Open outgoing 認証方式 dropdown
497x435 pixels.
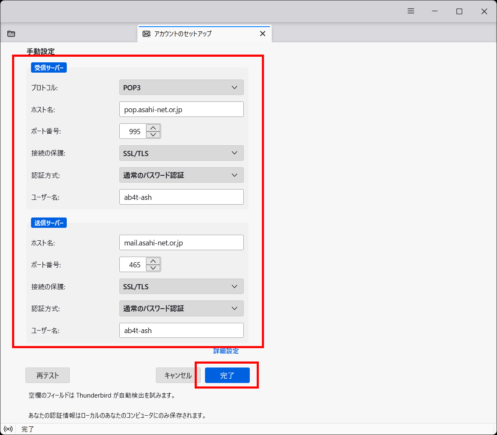tap(181, 309)
